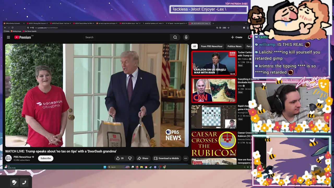334x188 pixels.
Task: Switch to 67 Speed browser tab
Action: (x=176, y=23)
